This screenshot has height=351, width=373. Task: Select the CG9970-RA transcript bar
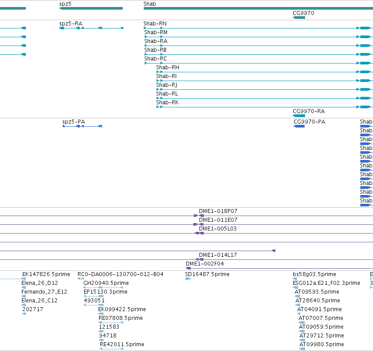click(x=299, y=116)
